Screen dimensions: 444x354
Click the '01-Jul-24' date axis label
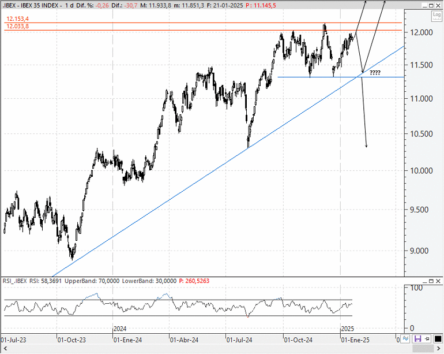point(239,340)
